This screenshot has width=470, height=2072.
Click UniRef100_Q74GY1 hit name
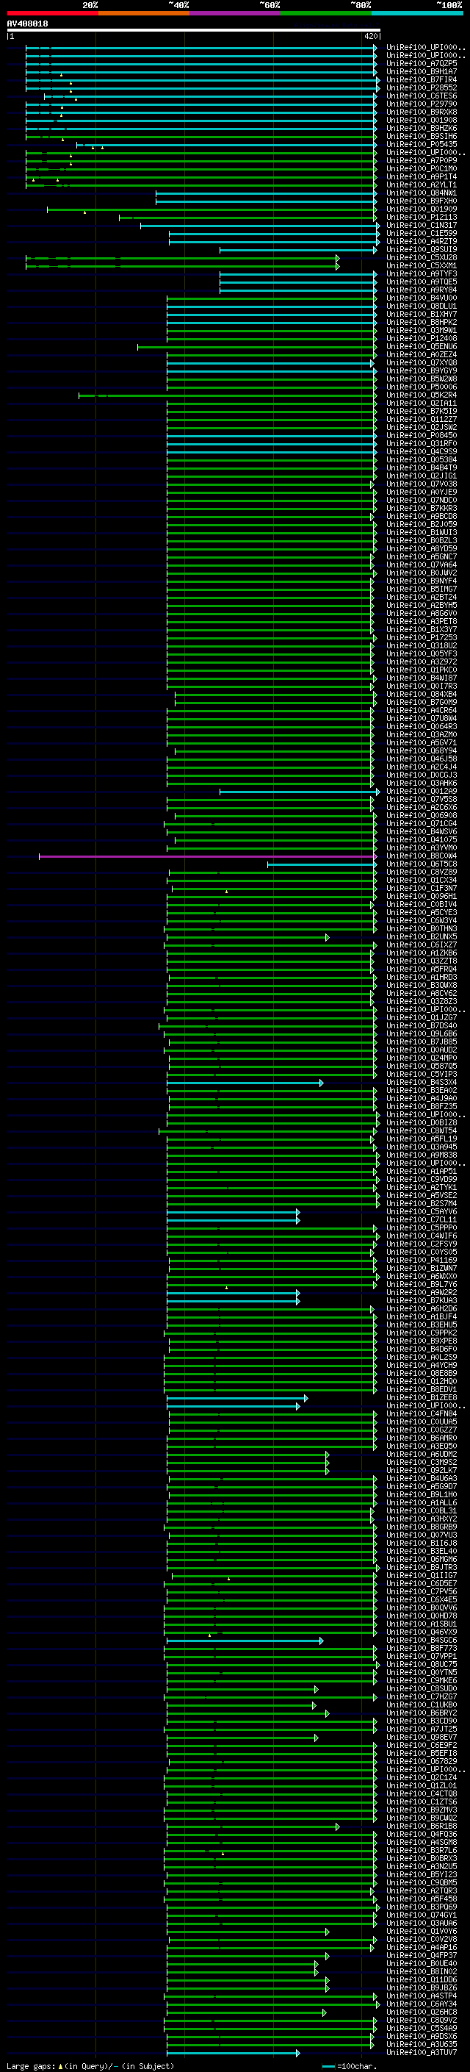click(x=421, y=1917)
